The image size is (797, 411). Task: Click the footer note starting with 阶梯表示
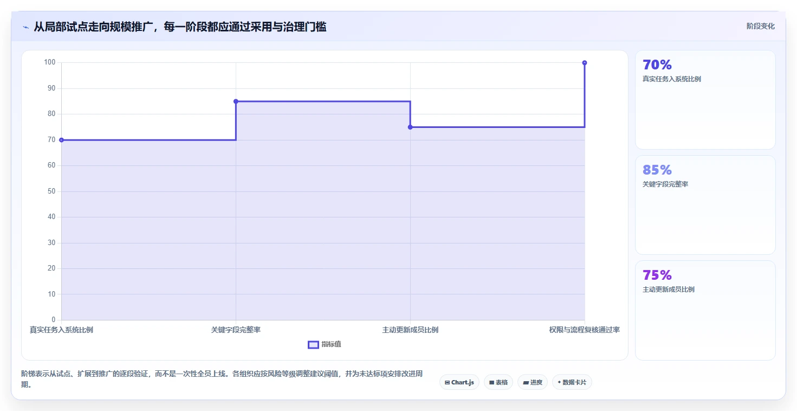222,379
